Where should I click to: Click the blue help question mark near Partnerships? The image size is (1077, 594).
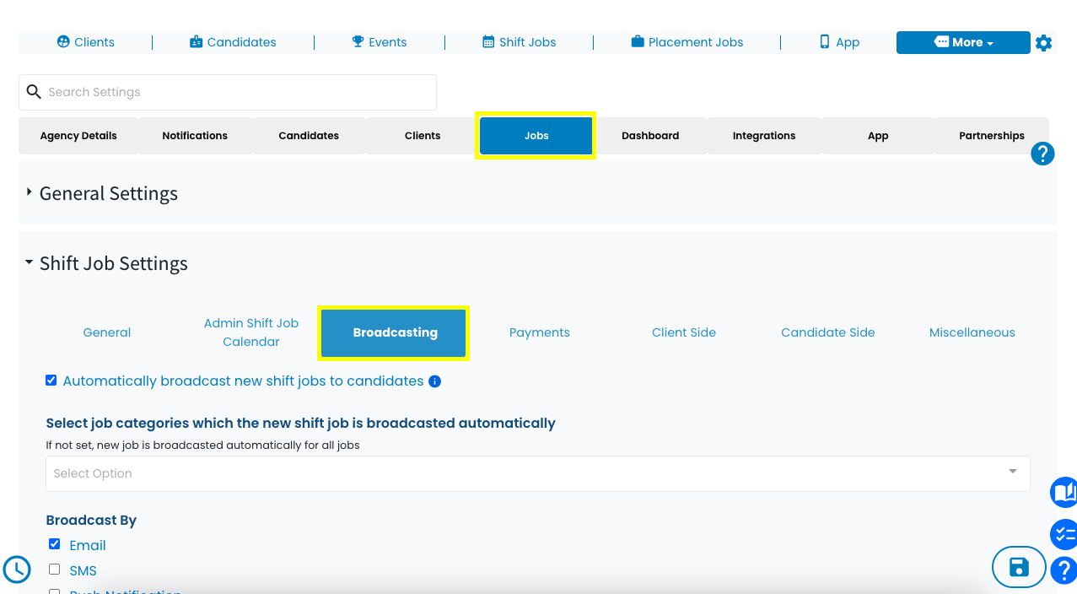tap(1042, 154)
